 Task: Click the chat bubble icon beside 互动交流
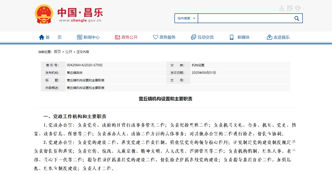point(193,37)
